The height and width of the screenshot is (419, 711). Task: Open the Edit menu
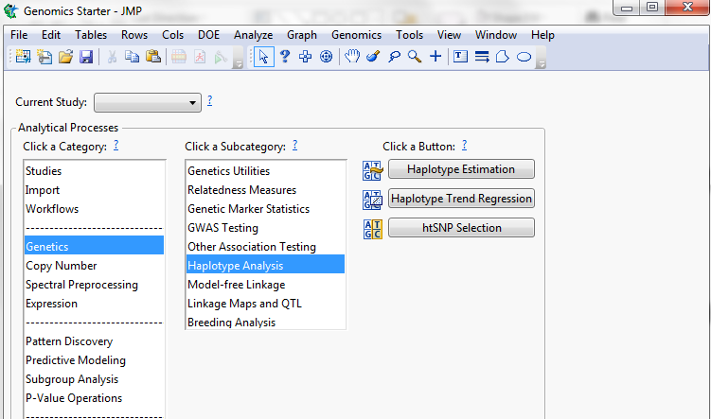click(x=51, y=35)
